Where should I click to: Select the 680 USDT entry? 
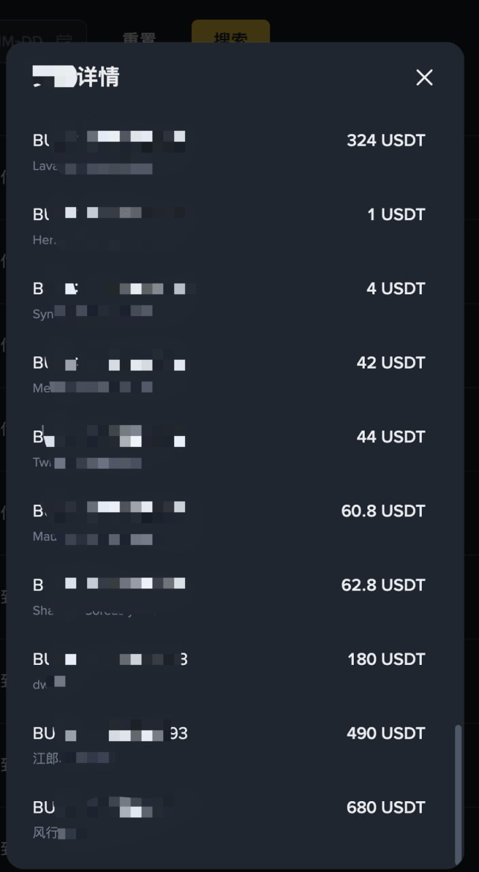click(229, 821)
